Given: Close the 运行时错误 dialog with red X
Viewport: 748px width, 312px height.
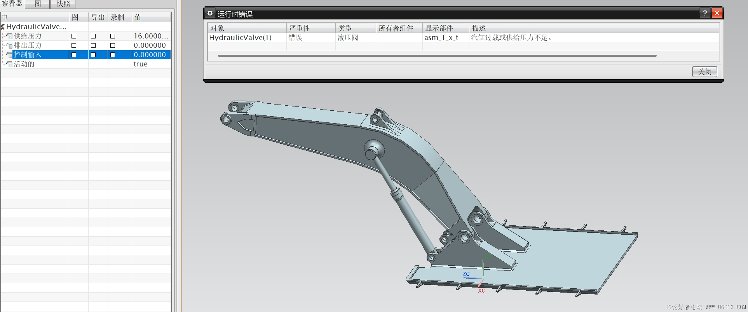Looking at the screenshot, I should (717, 13).
